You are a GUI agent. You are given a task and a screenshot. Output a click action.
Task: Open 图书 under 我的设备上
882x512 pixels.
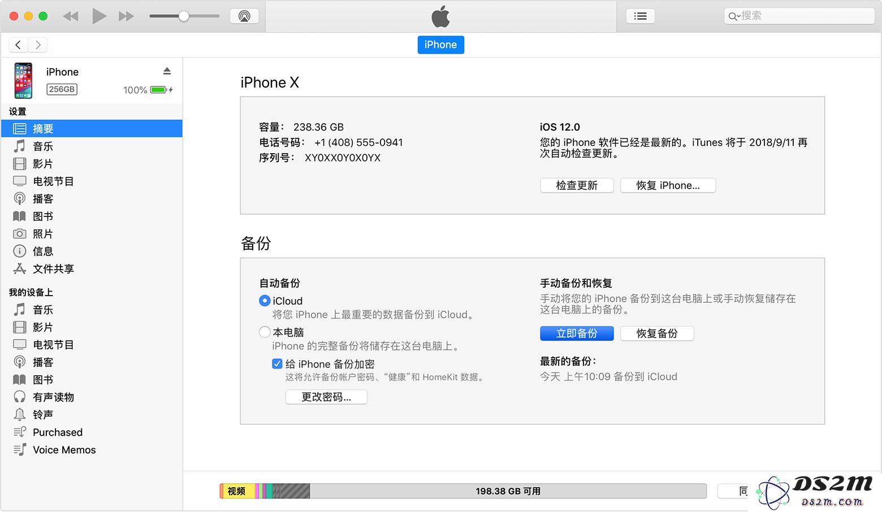tap(92, 380)
